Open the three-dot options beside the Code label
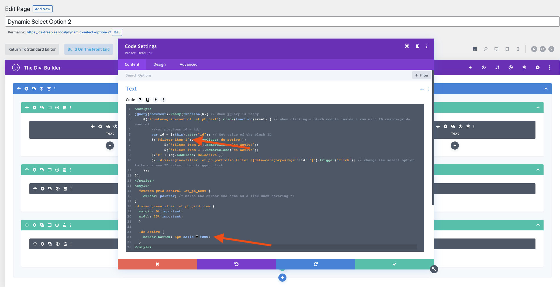 tap(163, 100)
